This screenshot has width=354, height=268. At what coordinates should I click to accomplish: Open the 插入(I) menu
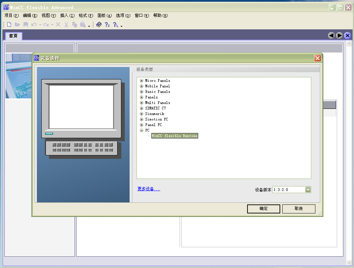(67, 16)
